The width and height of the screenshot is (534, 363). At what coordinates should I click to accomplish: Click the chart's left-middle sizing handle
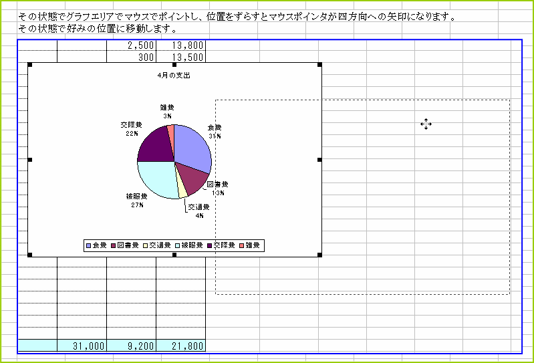point(29,160)
